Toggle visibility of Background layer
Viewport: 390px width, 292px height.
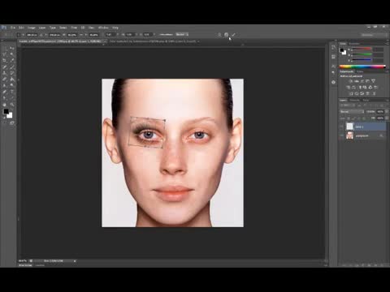[342, 135]
